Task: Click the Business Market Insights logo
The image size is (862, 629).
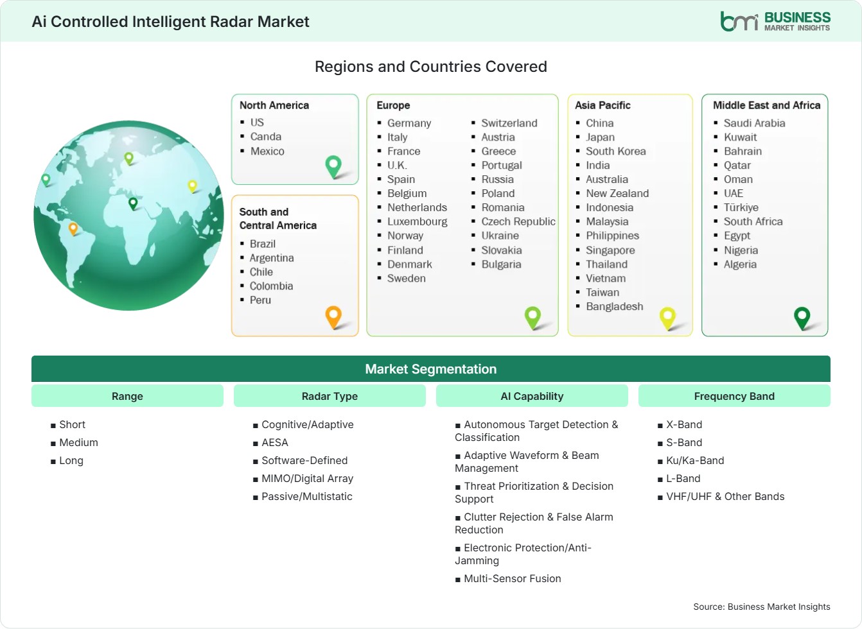Action: pos(775,21)
